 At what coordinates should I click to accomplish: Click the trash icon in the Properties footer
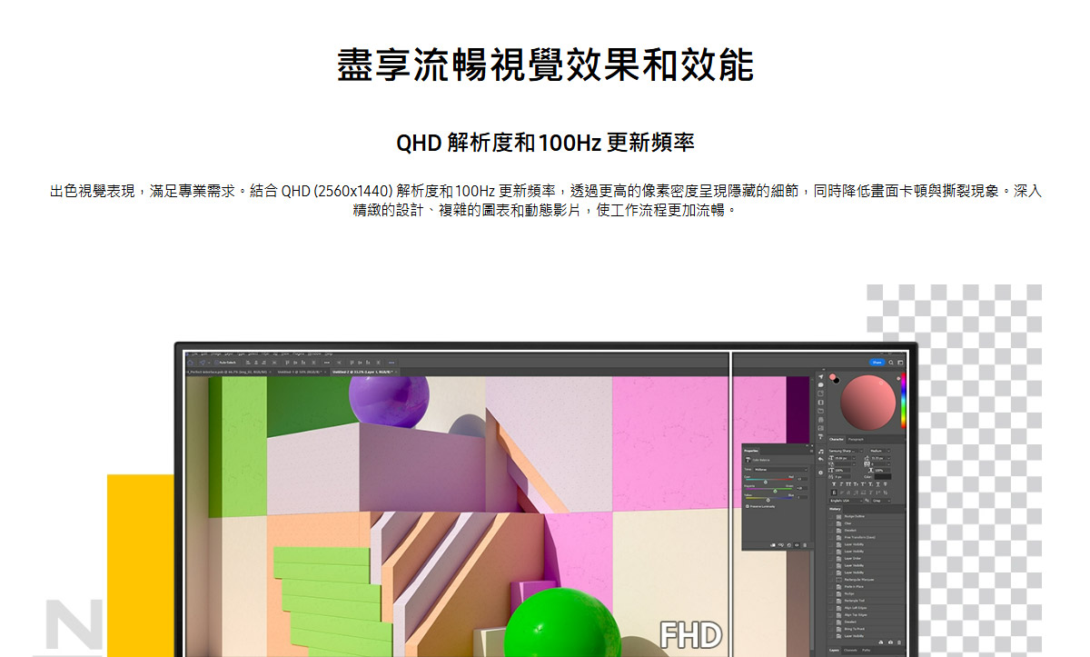pos(805,545)
